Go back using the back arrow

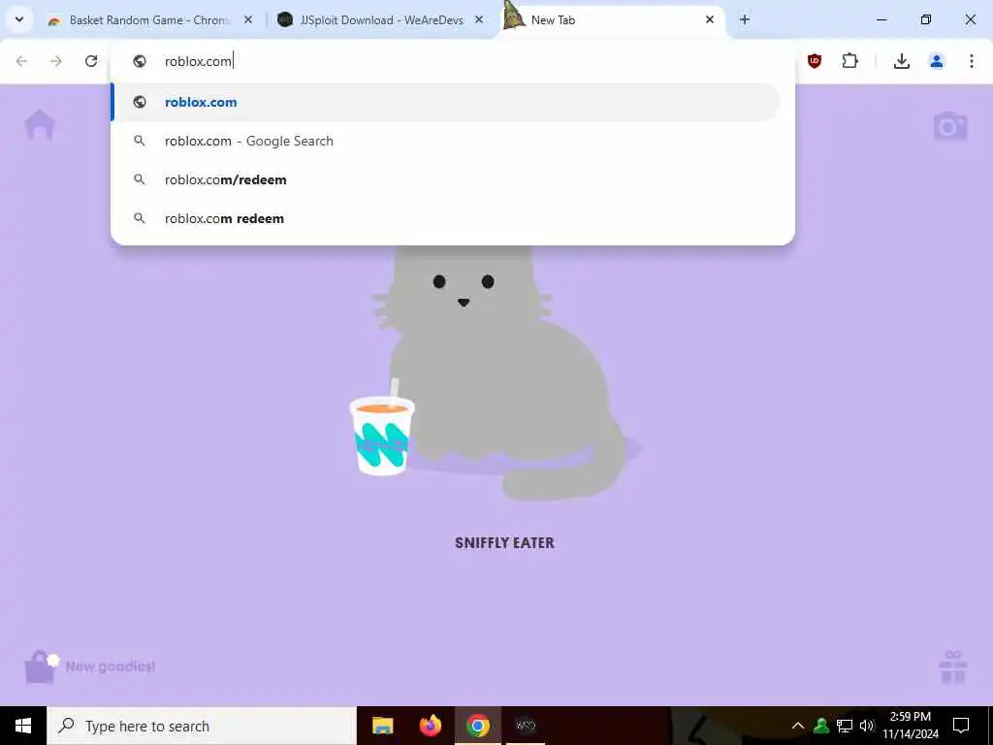tap(21, 61)
